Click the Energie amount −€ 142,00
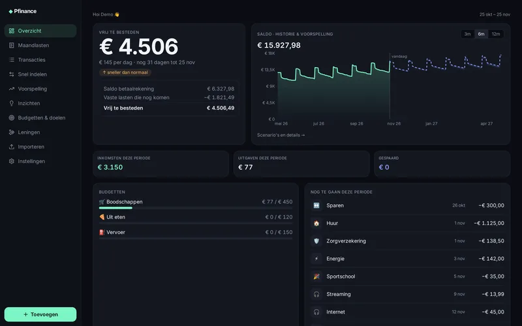The height and width of the screenshot is (326, 522). [491, 259]
